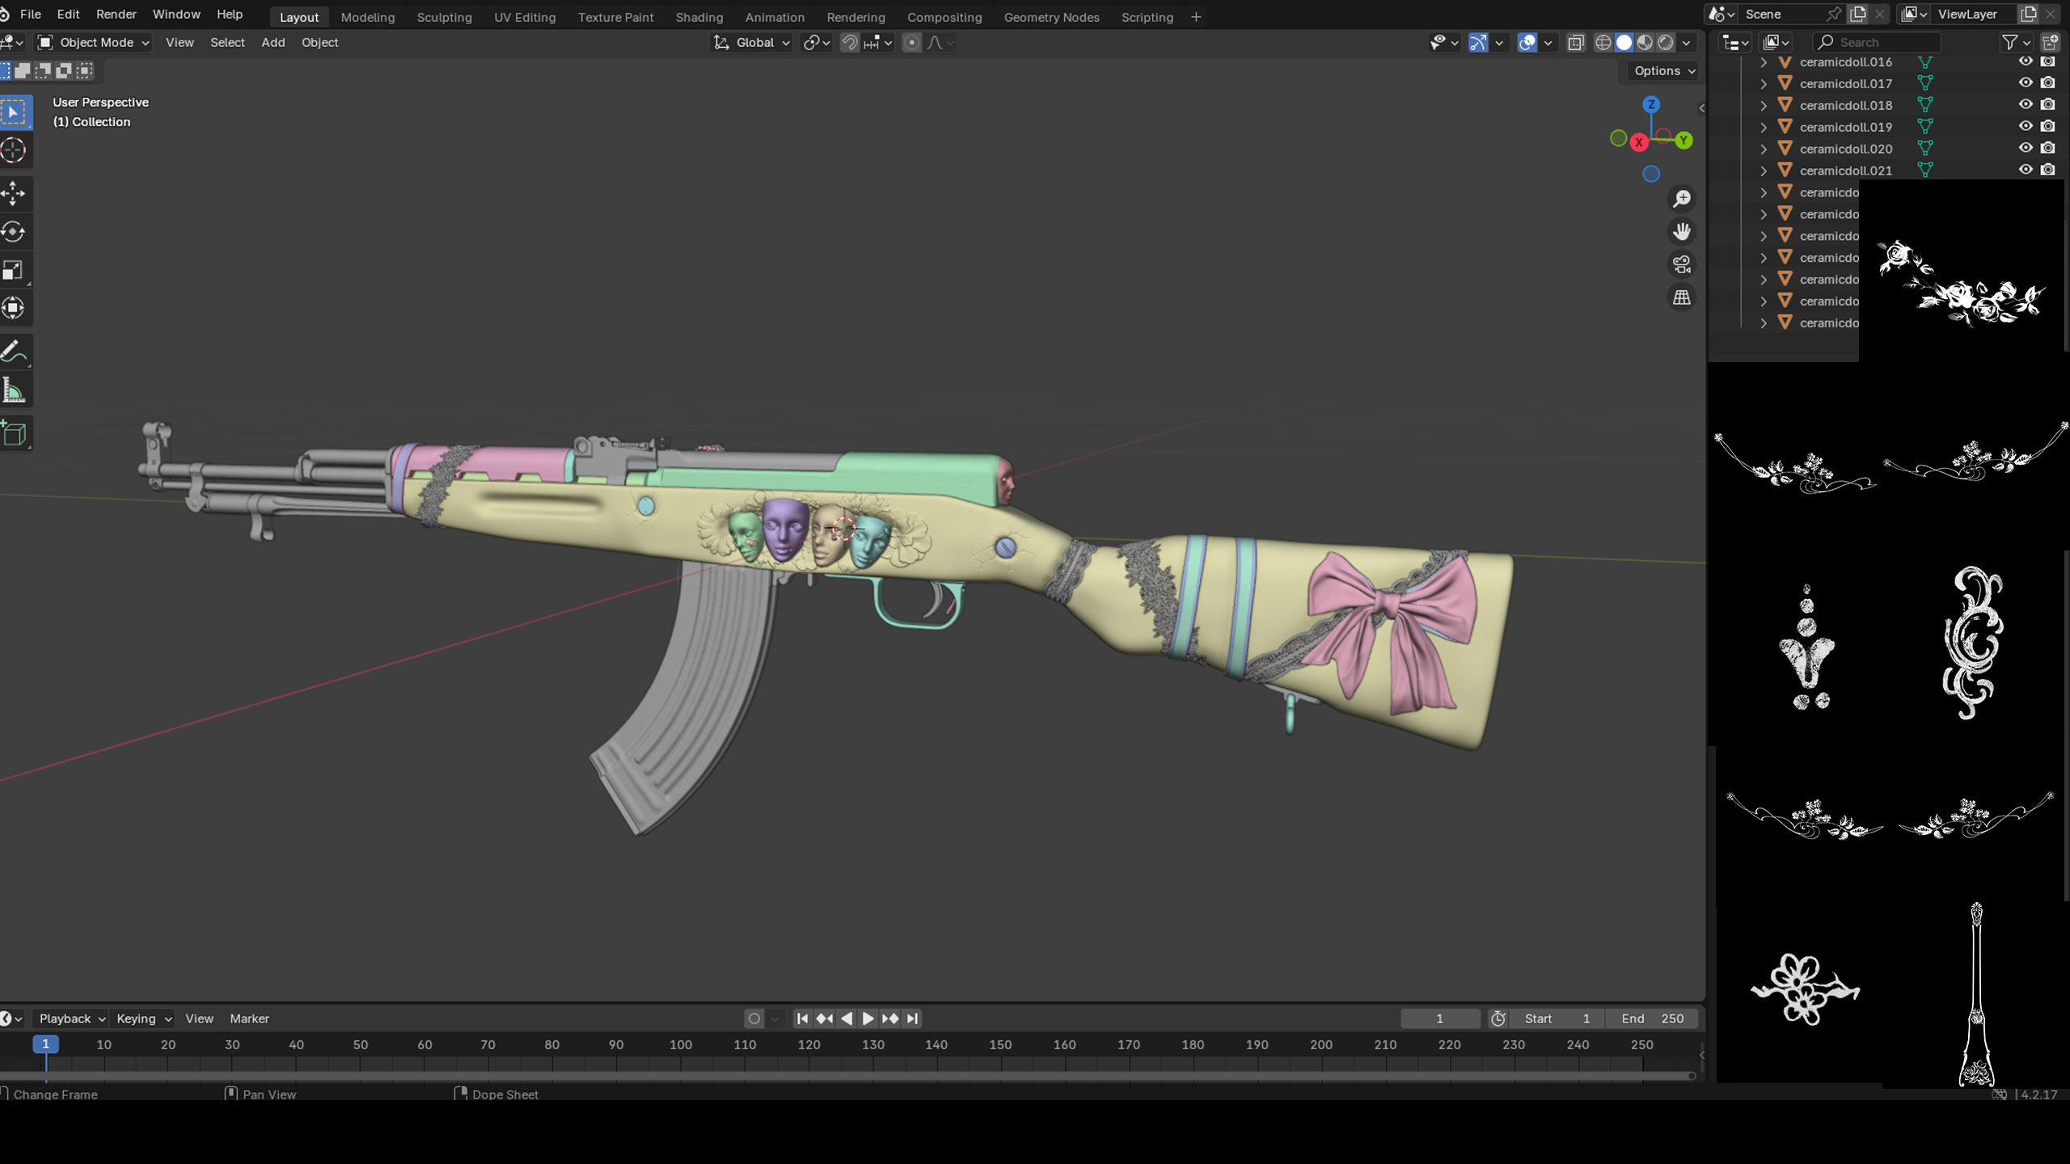
Task: Open the viewport Options button
Action: (1664, 70)
